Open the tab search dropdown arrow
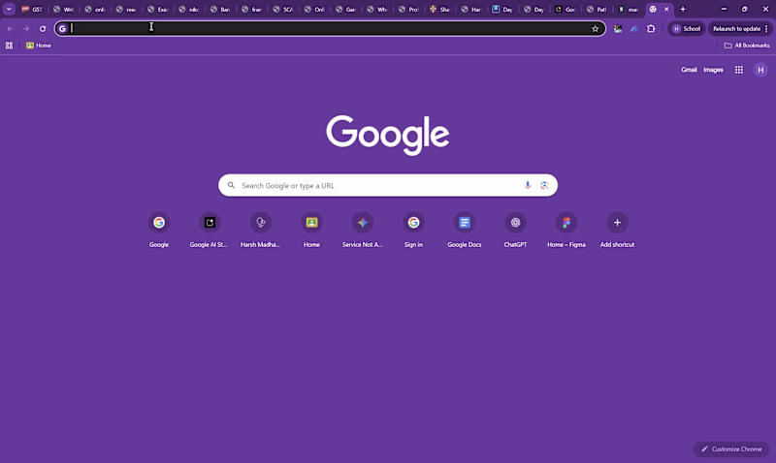The width and height of the screenshot is (776, 463). coord(9,9)
